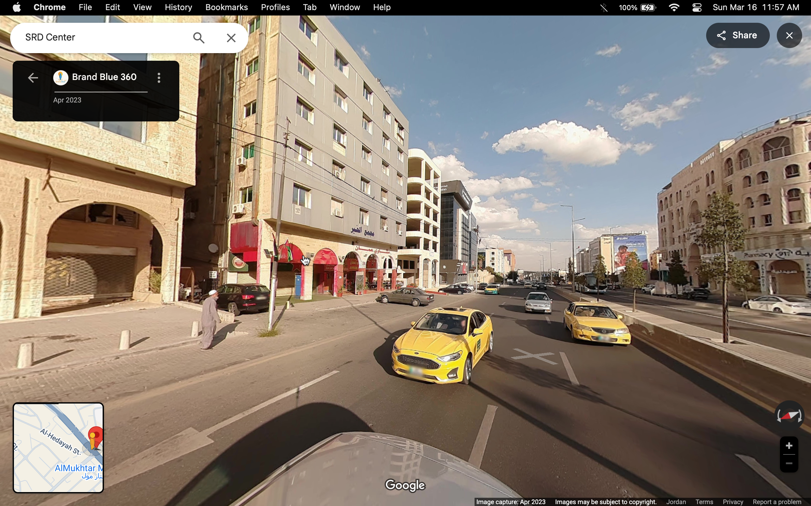811x506 pixels.
Task: Open the History menu
Action: 178,7
